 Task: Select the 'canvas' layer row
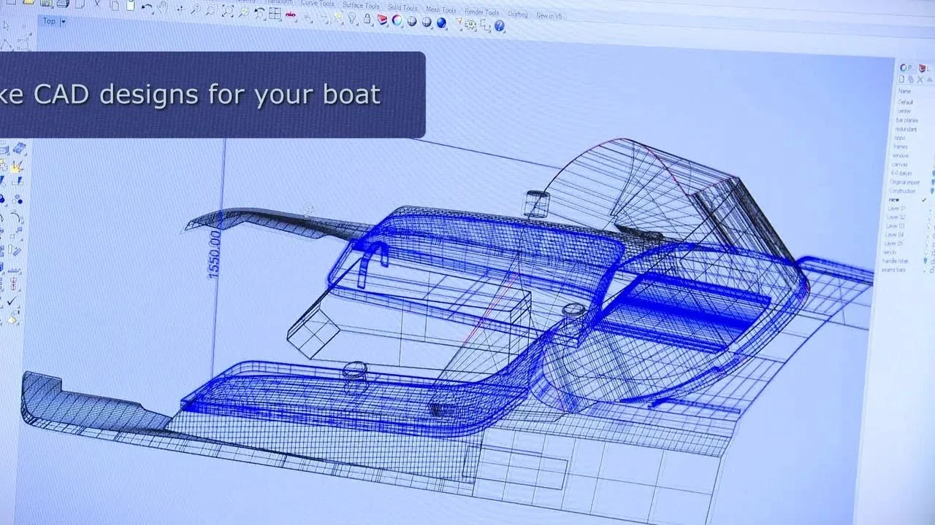899,165
